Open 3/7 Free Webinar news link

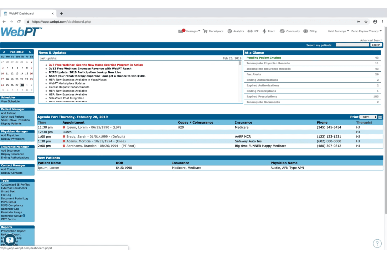[x=96, y=65]
